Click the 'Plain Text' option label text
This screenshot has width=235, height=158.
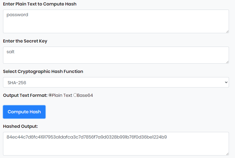point(62,95)
